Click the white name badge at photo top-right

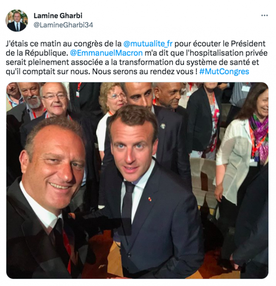245,89
